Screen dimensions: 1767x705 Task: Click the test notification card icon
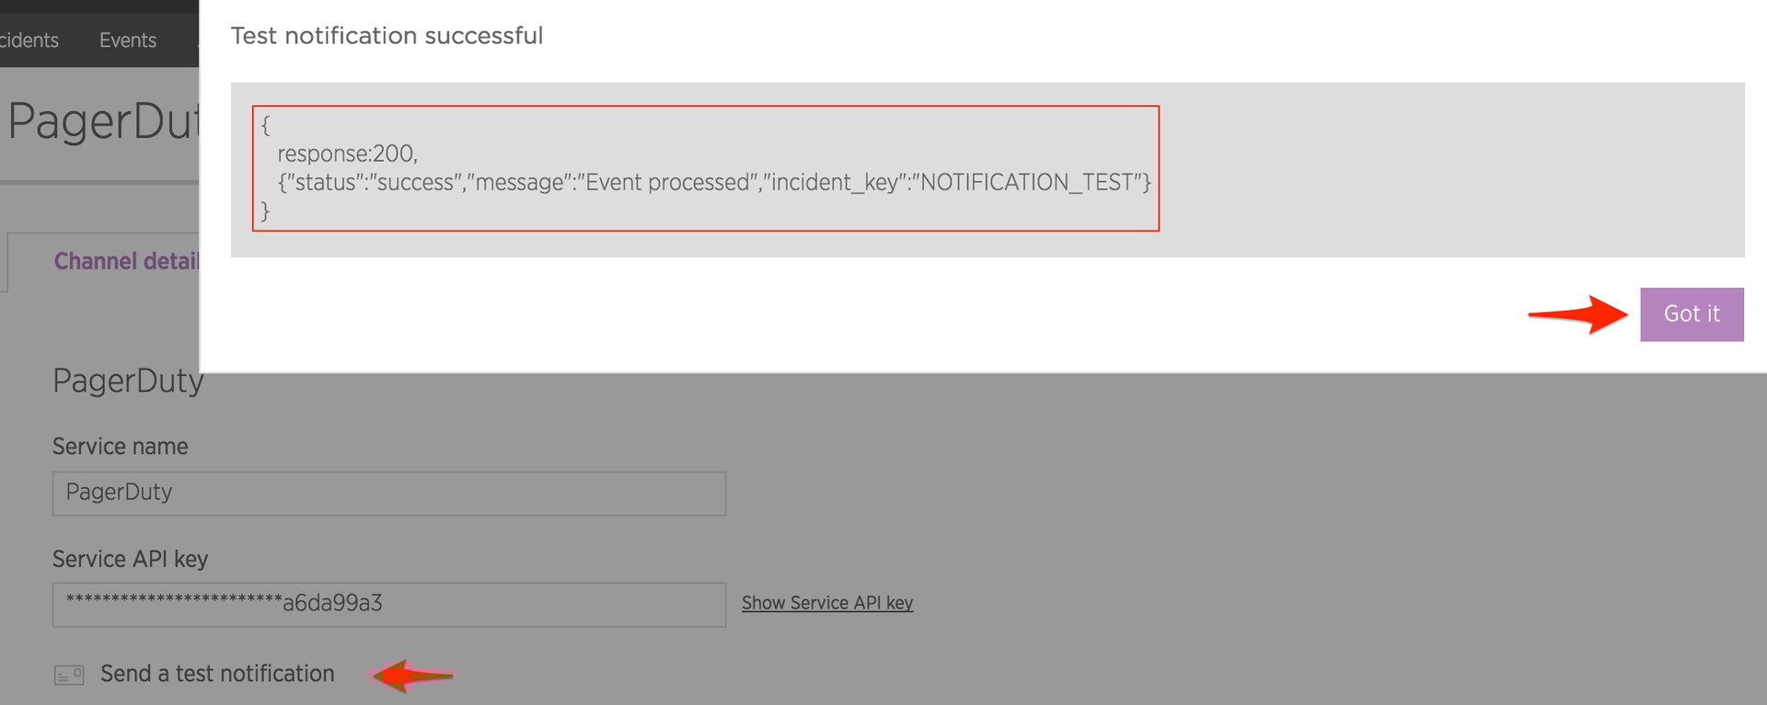[x=69, y=676]
